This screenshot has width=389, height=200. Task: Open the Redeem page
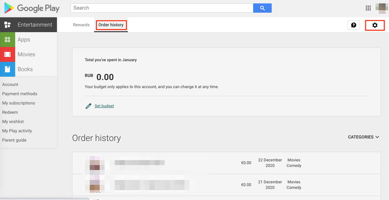click(10, 112)
